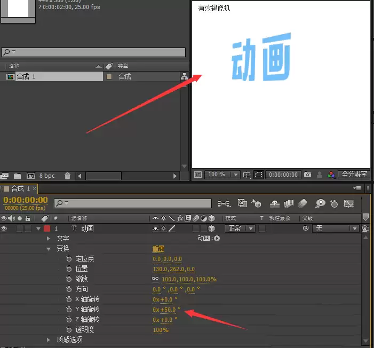The width and height of the screenshot is (374, 348).
Task: Toggle the motion blur enable icon in timeline
Action: (302, 203)
